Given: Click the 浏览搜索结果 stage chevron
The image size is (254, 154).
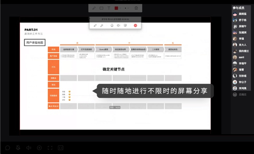Looking at the screenshot, I should coord(121,49).
